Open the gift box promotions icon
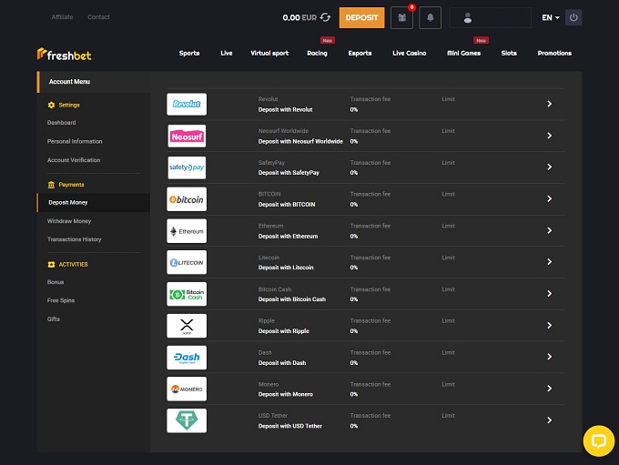Screen dimensions: 619x465 401,17
